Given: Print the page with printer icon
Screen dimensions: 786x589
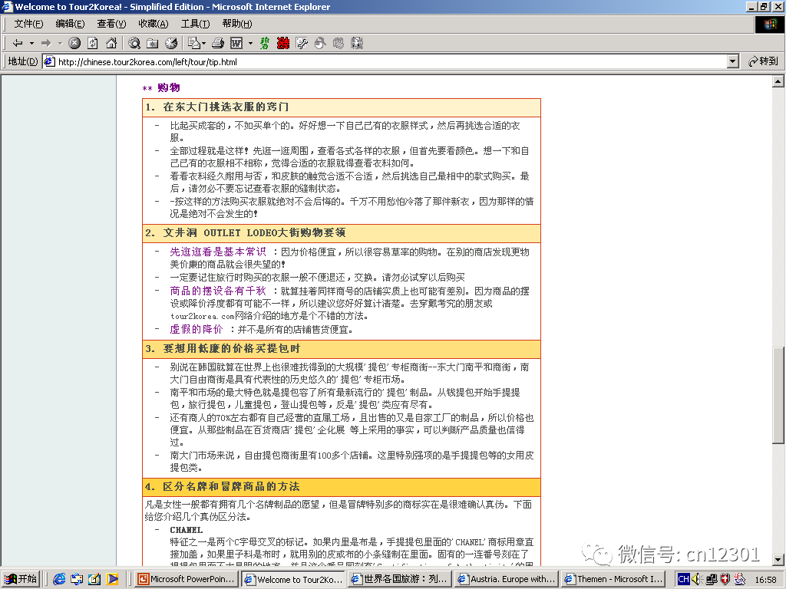Looking at the screenshot, I should [x=217, y=43].
